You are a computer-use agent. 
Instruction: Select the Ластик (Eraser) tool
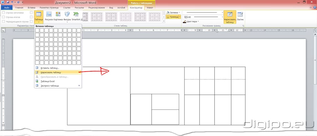[x=240, y=16]
